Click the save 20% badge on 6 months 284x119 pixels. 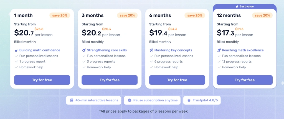195,15
